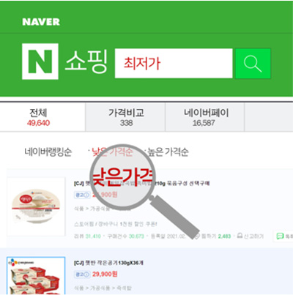
Task: Sort by 낮은 가격순
Action: 112,152
